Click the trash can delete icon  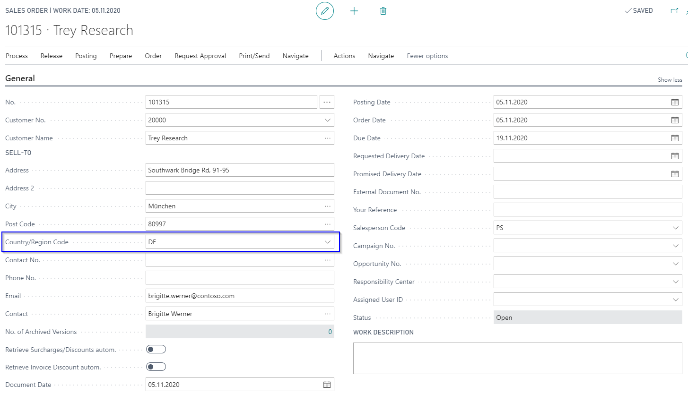click(383, 11)
